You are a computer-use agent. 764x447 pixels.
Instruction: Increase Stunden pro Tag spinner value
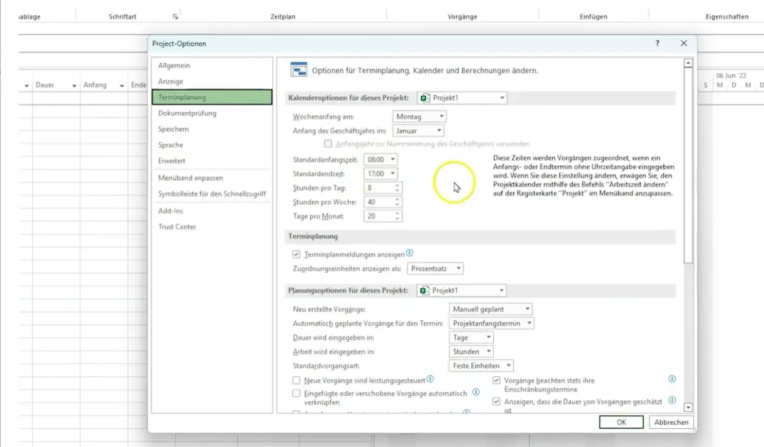coord(398,185)
